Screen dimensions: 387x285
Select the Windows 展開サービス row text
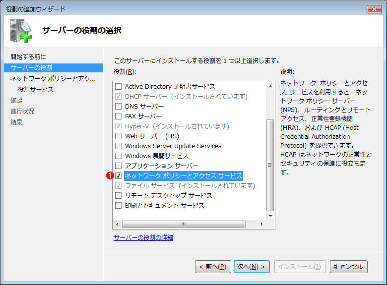[157, 156]
